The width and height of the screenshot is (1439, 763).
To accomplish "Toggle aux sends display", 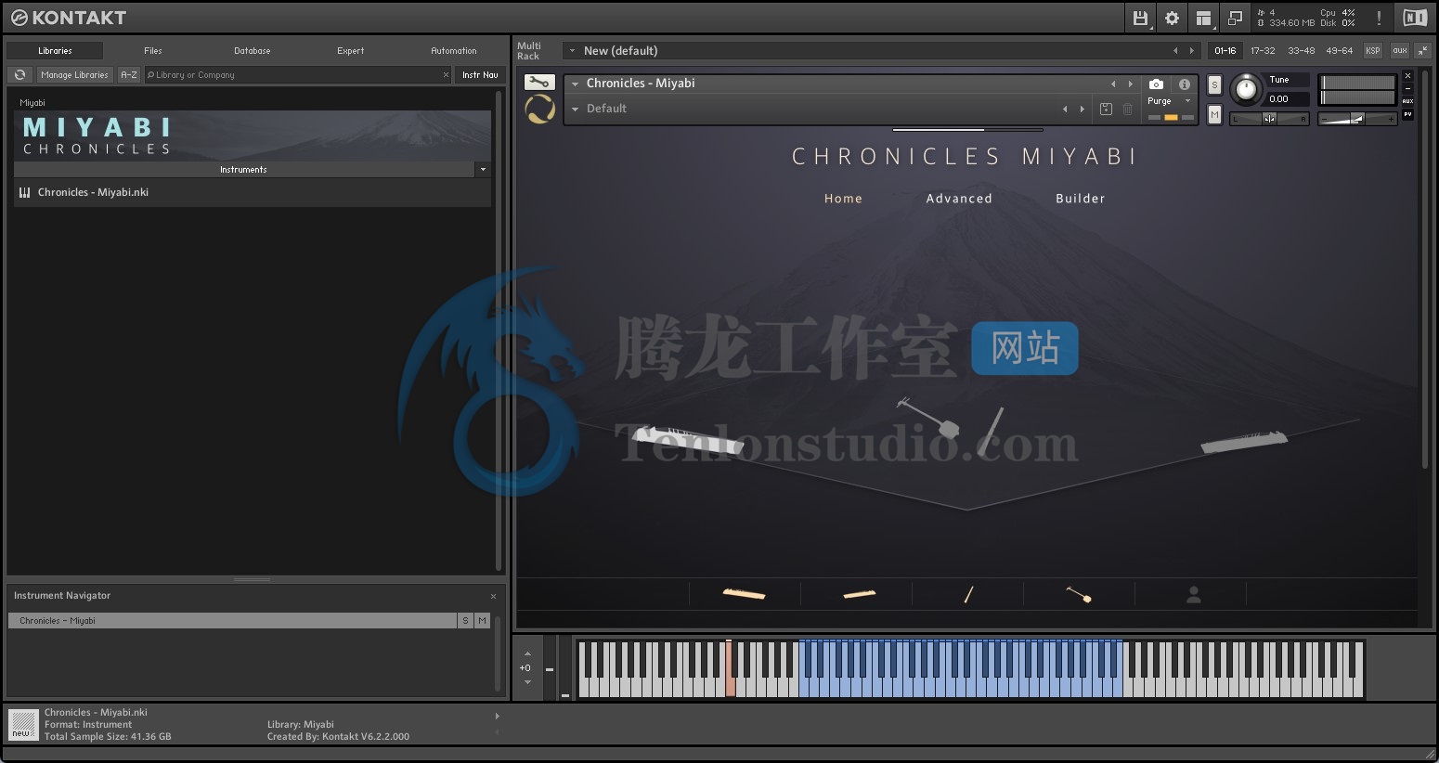I will pyautogui.click(x=1399, y=50).
